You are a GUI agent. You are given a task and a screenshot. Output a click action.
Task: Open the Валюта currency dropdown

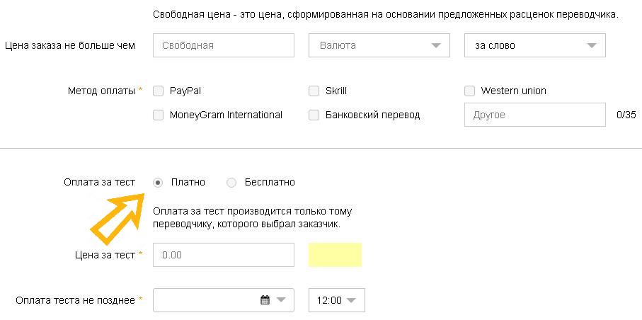379,45
